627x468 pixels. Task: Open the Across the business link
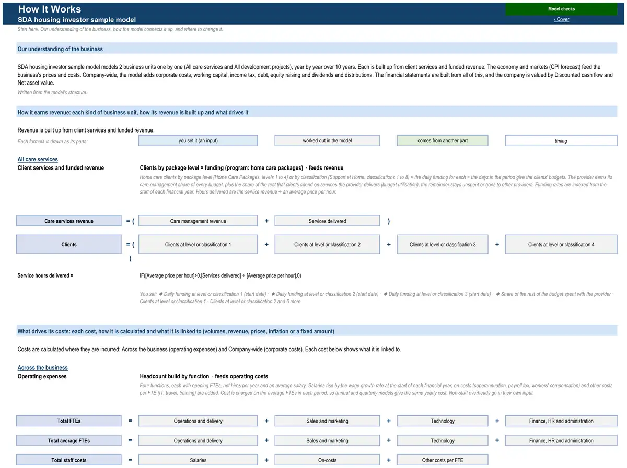42,368
